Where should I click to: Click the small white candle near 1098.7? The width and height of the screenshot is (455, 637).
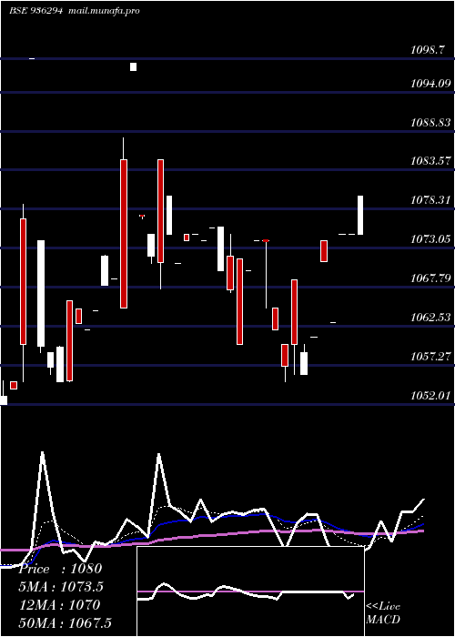coord(133,66)
